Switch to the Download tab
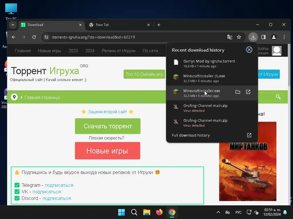The image size is (293, 219). (x=52, y=25)
